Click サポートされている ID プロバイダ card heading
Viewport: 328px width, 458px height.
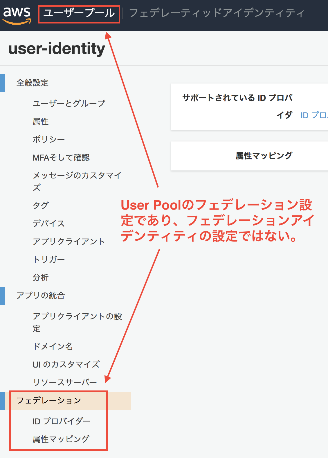click(x=237, y=106)
